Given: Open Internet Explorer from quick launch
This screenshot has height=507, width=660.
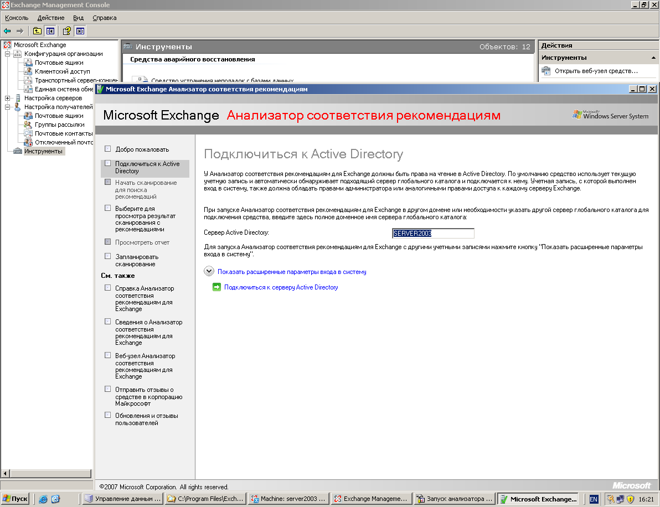Looking at the screenshot, I should pos(43,499).
